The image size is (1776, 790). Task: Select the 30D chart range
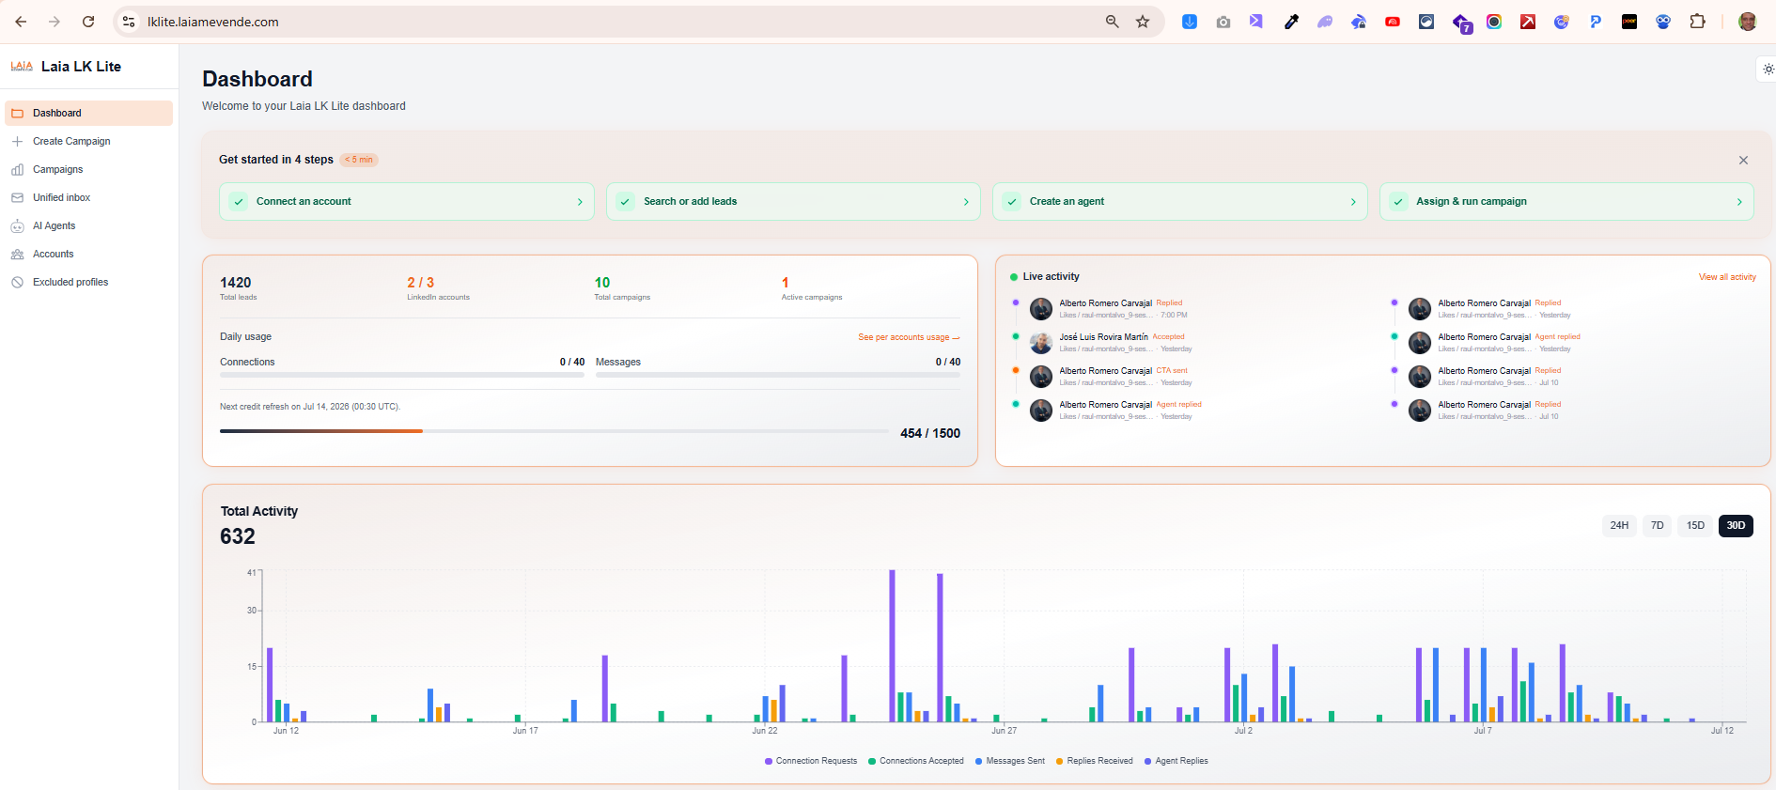pyautogui.click(x=1736, y=526)
